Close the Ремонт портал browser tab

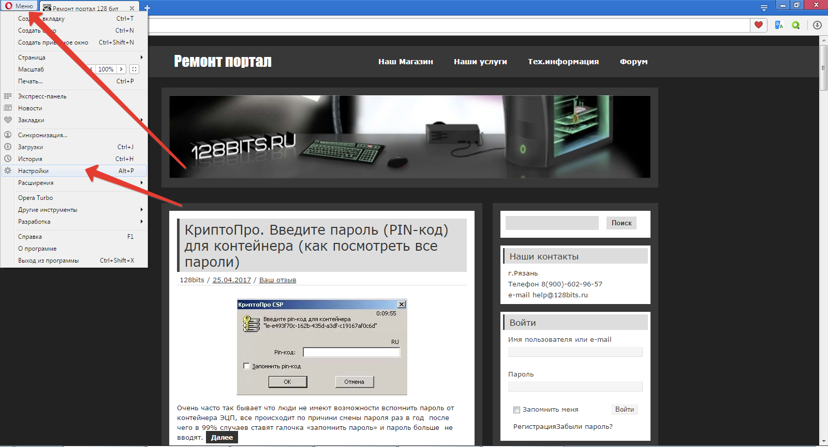pyautogui.click(x=132, y=8)
